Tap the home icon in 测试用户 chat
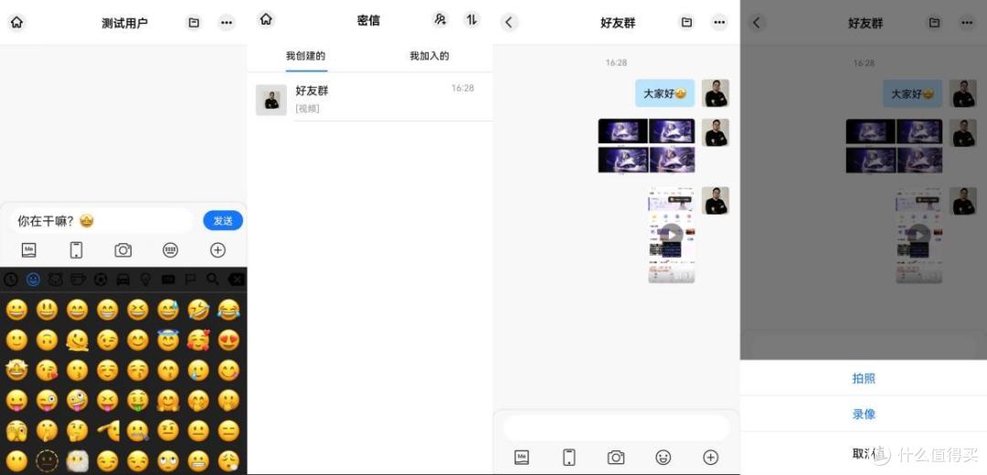This screenshot has width=987, height=475. pos(17,22)
